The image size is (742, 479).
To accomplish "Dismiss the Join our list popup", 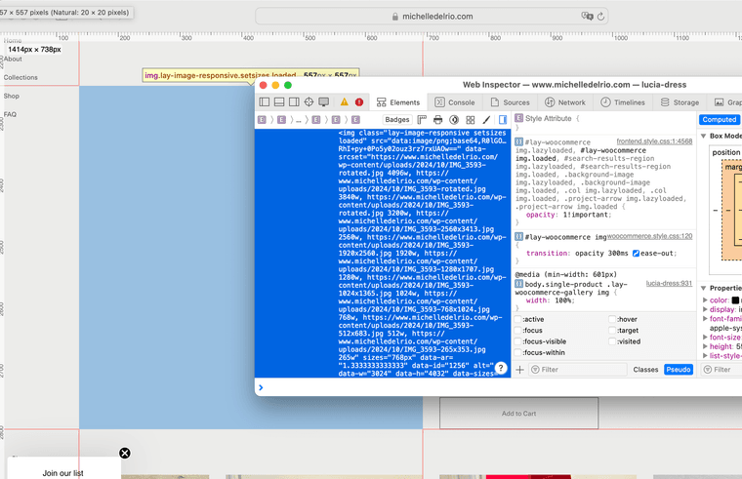I will (x=125, y=453).
